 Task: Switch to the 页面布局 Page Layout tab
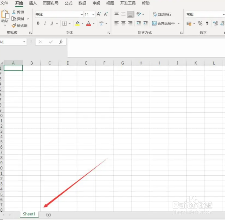[x=51, y=3]
